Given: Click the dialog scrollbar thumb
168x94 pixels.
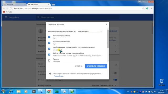Looking at the screenshot, I should 108,39.
